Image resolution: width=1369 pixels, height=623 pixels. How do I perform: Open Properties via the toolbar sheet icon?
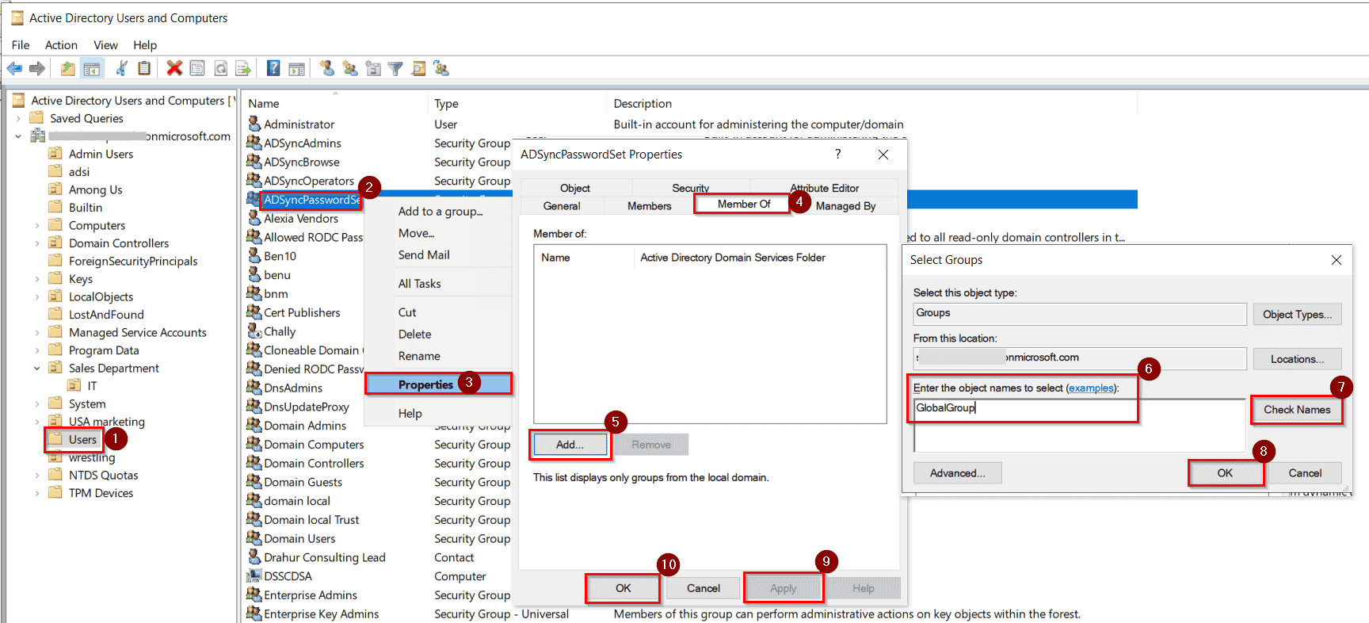point(197,69)
